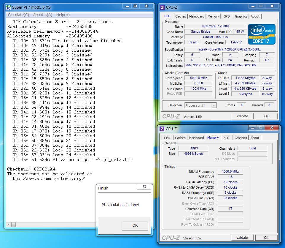Viewport: 285px width, 248px height.
Task: Switch to Graphics tab in lower CPU-Z window
Action: pyautogui.click(x=241, y=138)
